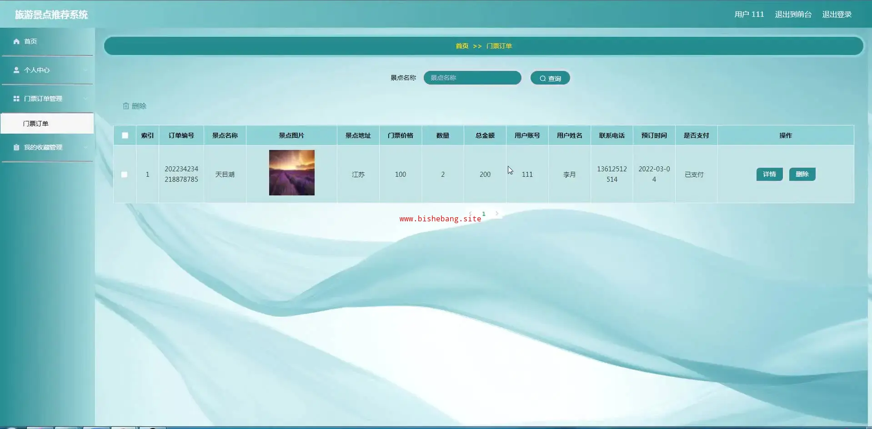Screen dimensions: 872x429
Task: Go to previous page with left pagination arrow
Action: [x=470, y=214]
